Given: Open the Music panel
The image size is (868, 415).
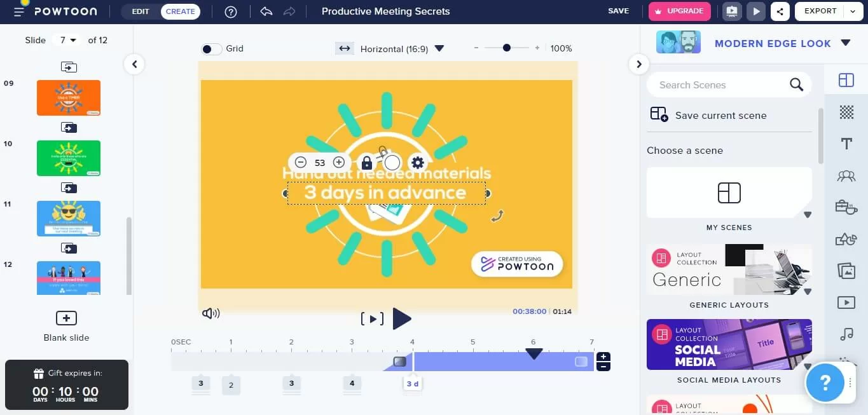Looking at the screenshot, I should pyautogui.click(x=846, y=334).
